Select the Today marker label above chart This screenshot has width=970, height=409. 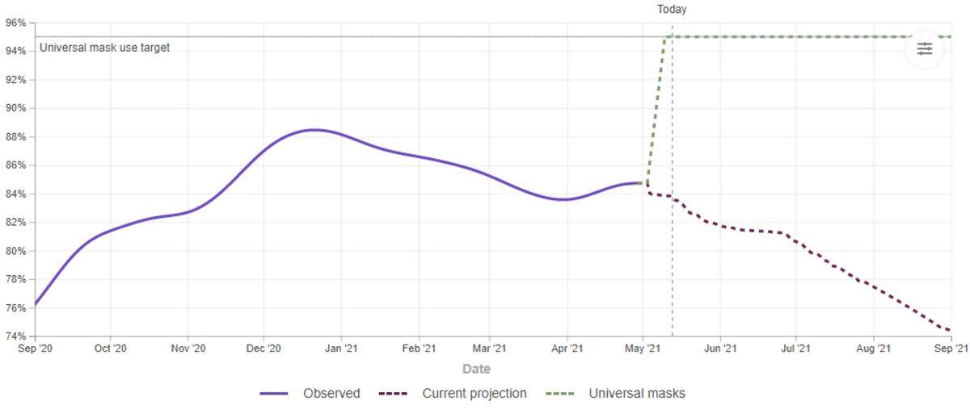(672, 10)
